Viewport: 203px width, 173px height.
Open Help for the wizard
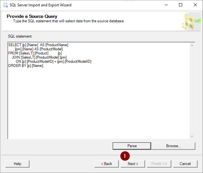(18, 164)
